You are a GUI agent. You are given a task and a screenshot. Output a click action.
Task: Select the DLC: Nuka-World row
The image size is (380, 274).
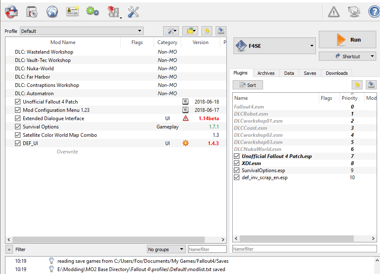click(x=116, y=69)
